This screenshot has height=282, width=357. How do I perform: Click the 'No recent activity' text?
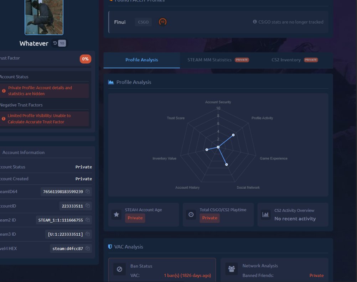click(x=295, y=219)
